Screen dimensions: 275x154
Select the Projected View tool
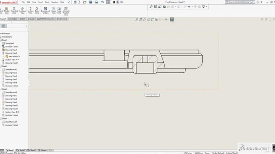click(14, 10)
